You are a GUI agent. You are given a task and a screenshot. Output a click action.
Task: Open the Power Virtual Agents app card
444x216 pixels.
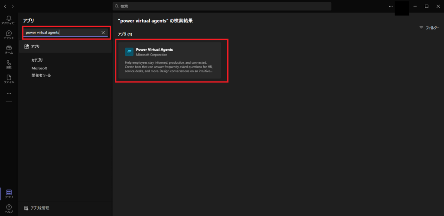tap(170, 61)
